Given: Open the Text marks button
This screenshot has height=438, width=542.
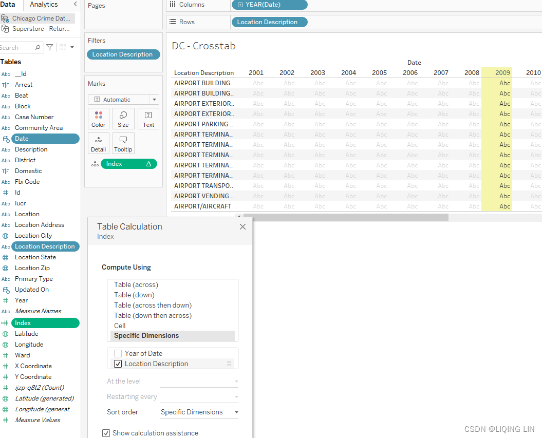Looking at the screenshot, I should [x=148, y=119].
